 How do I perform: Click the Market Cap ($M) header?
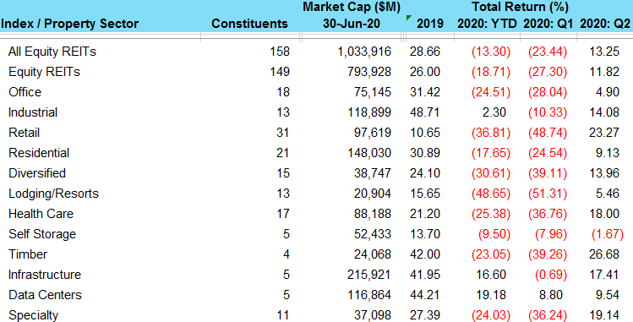pyautogui.click(x=352, y=7)
